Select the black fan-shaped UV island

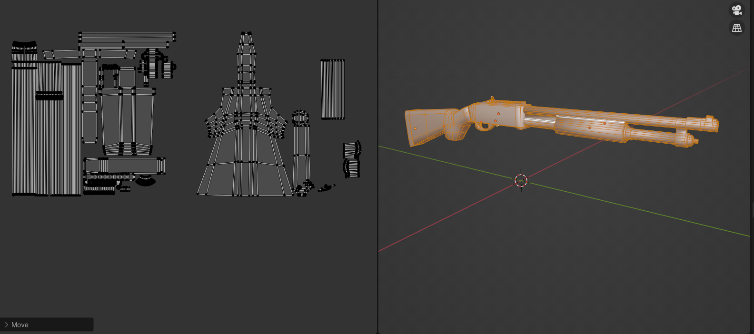[146, 180]
